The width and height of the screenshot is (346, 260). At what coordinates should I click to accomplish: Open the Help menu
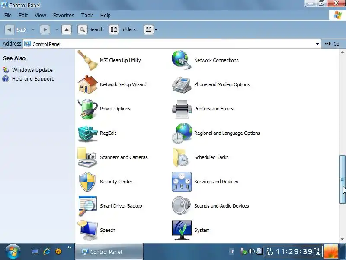pos(105,16)
